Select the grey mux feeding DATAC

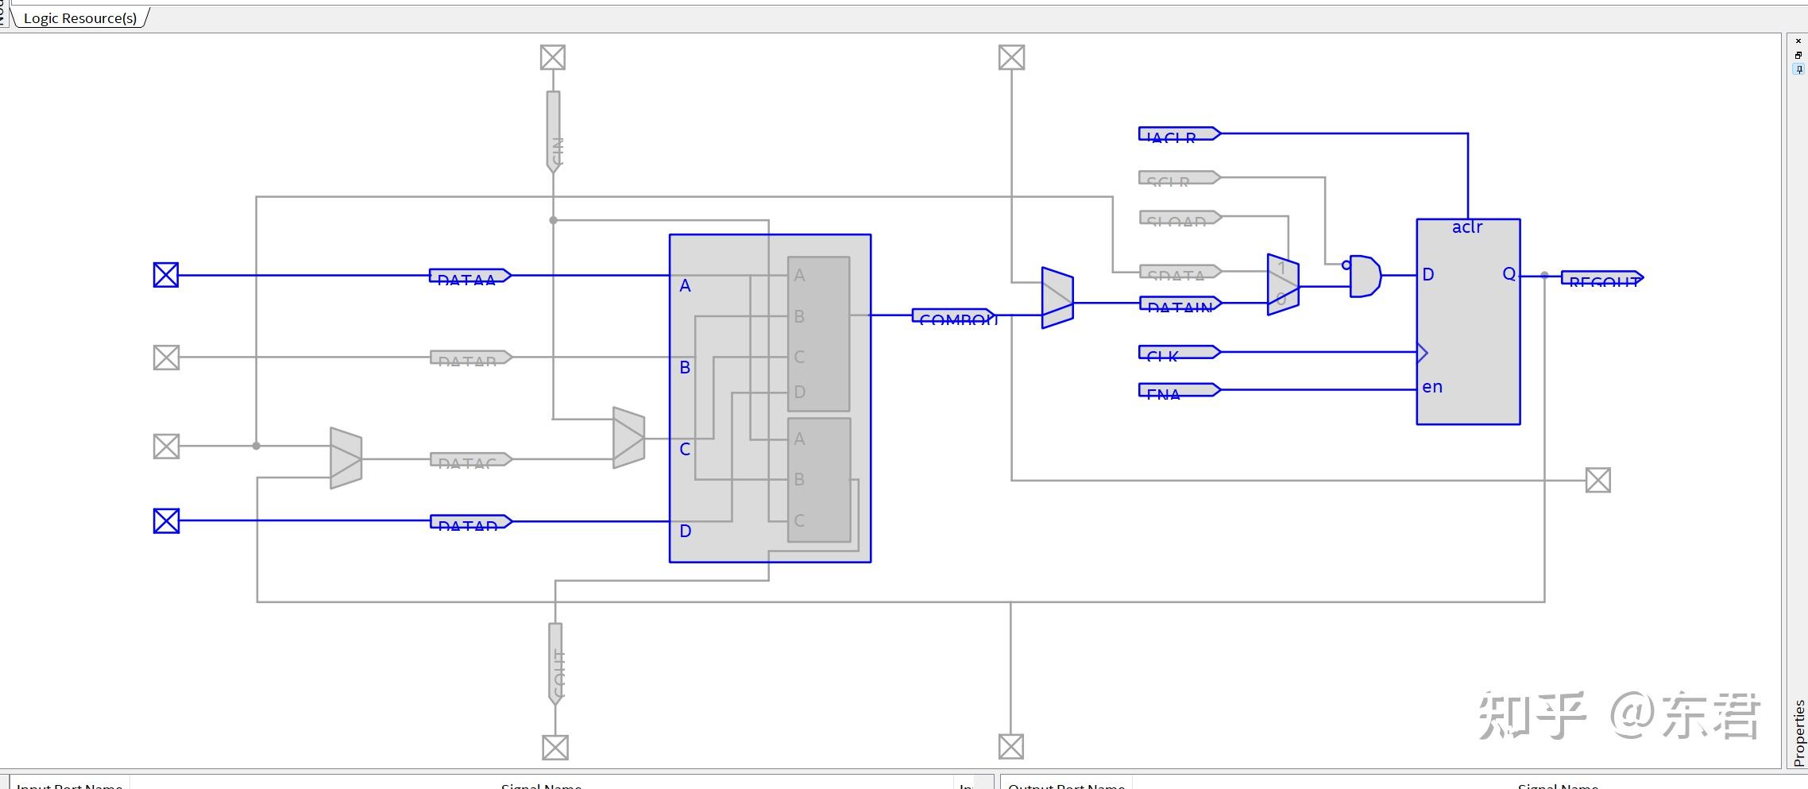346,458
